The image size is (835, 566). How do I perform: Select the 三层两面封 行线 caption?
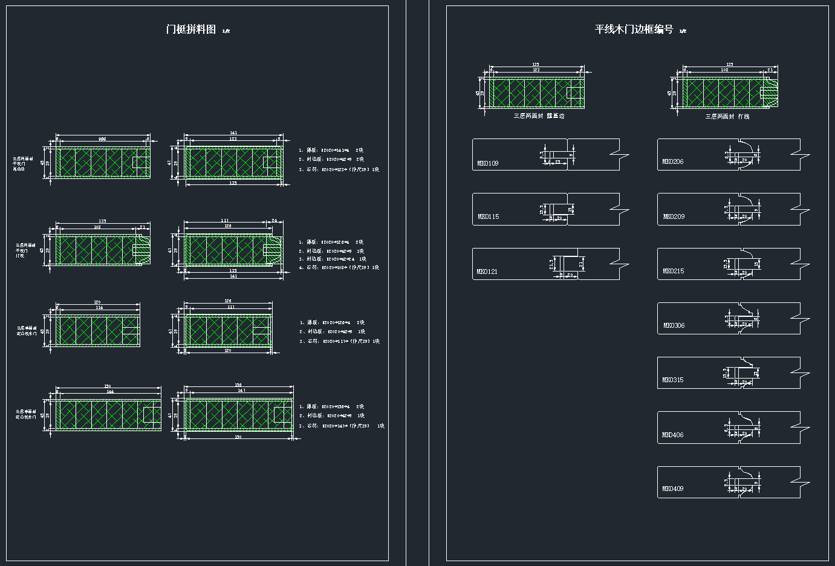pyautogui.click(x=727, y=116)
